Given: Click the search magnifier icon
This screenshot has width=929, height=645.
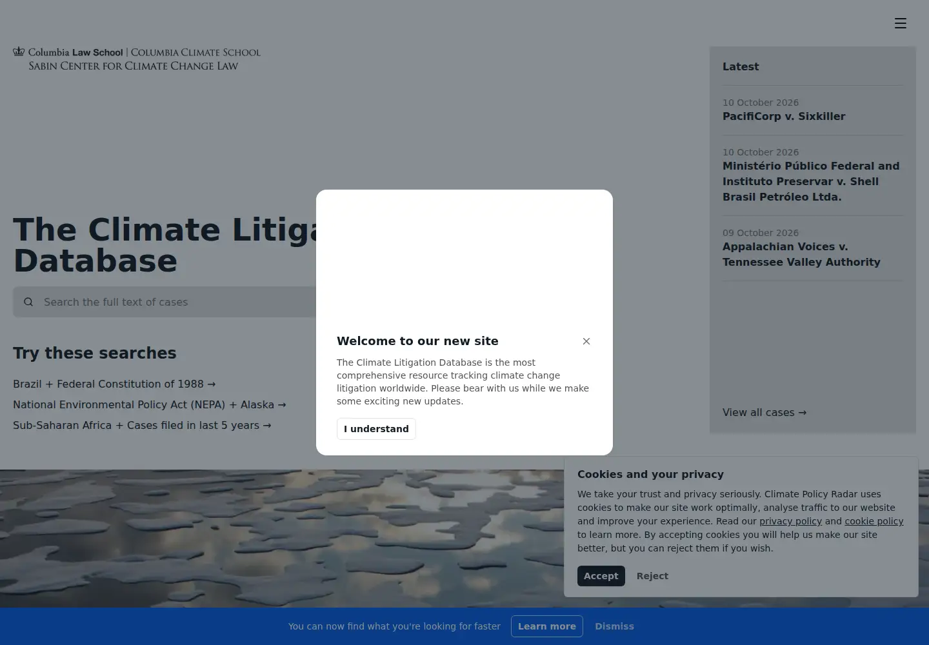Looking at the screenshot, I should point(28,302).
